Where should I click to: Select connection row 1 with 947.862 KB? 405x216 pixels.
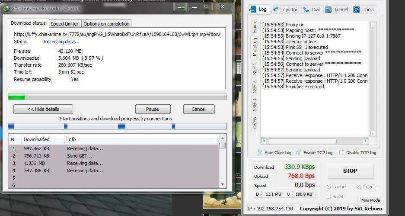114,149
